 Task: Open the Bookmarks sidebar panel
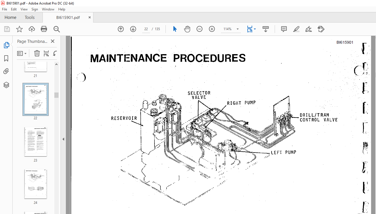point(6,58)
